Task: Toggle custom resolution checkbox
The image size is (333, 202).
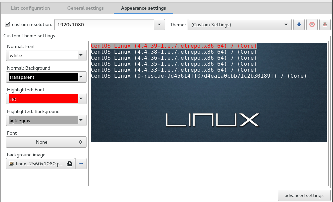Action: point(7,24)
